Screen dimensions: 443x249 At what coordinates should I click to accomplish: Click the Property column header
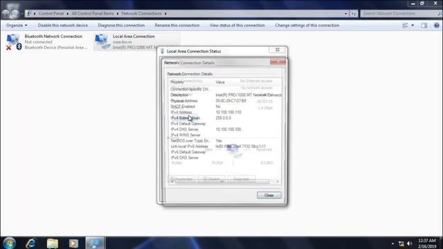(x=191, y=82)
